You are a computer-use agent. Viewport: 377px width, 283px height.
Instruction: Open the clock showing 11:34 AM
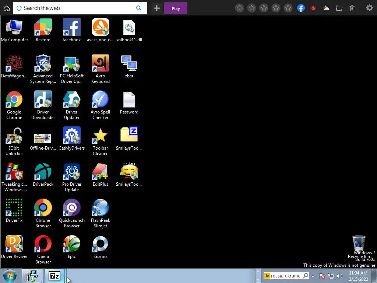pyautogui.click(x=358, y=276)
